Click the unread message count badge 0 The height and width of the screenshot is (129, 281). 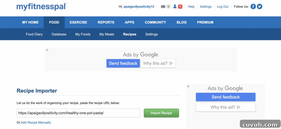pos(168,7)
